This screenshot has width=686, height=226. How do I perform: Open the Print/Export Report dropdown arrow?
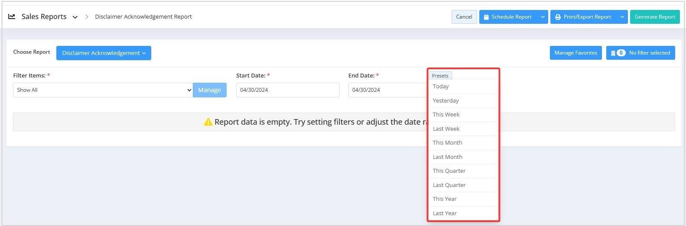[x=622, y=17]
